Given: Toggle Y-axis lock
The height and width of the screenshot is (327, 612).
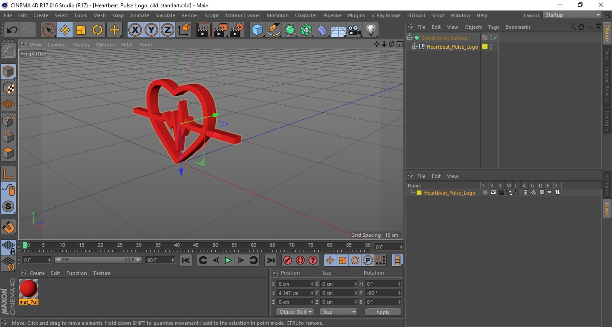Looking at the screenshot, I should pyautogui.click(x=151, y=30).
